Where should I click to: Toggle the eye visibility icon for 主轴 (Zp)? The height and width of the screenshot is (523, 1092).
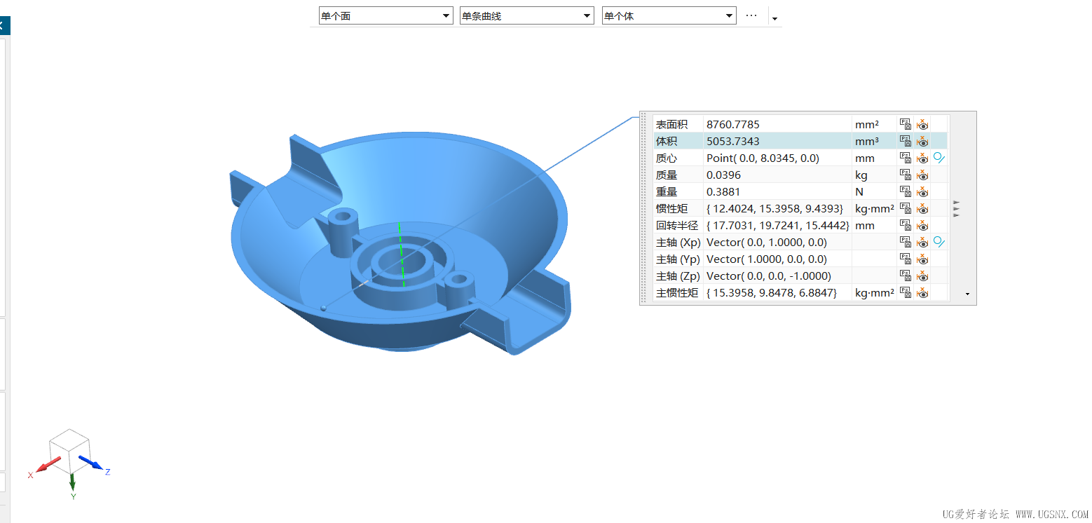point(922,276)
